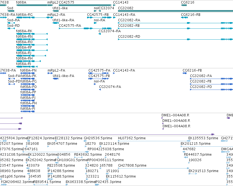Click transcript fd68A-RO label
Image resolution: width=233 pixels, height=186 pixels.
(24, 42)
